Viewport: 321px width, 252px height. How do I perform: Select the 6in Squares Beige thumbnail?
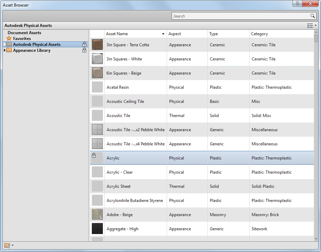tap(97, 73)
